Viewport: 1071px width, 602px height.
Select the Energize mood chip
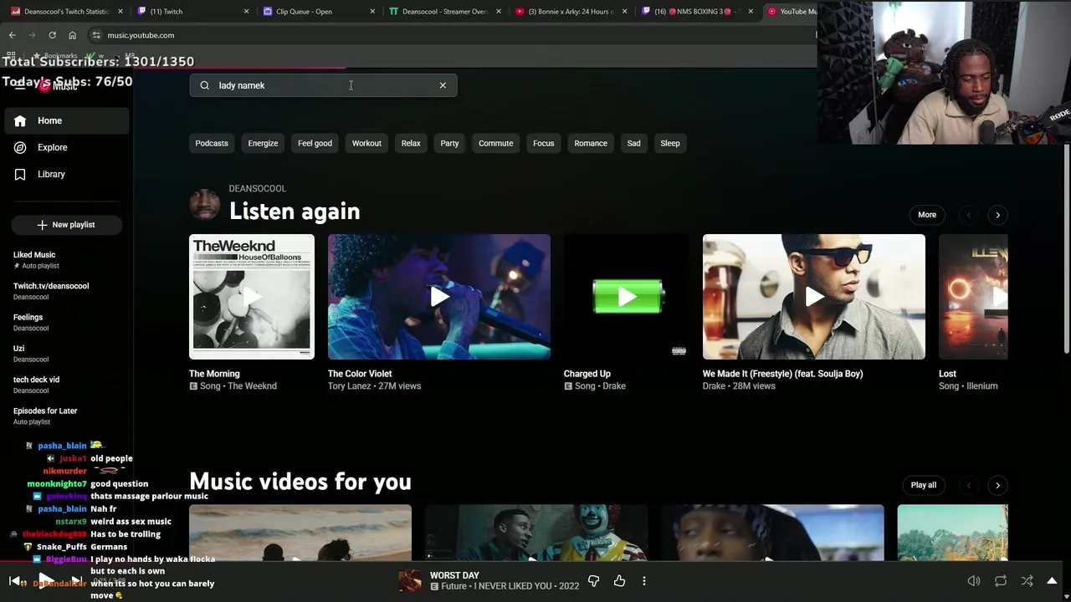(x=263, y=143)
